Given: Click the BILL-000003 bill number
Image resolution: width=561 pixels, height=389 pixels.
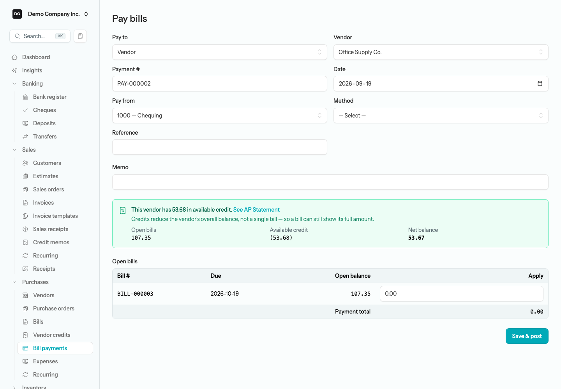Looking at the screenshot, I should pos(135,294).
